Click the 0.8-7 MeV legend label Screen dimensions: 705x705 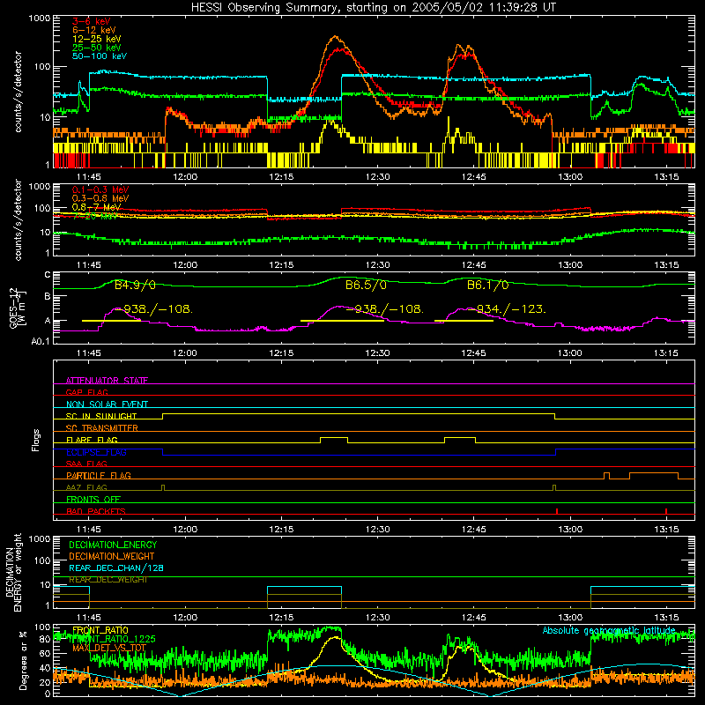[x=97, y=207]
